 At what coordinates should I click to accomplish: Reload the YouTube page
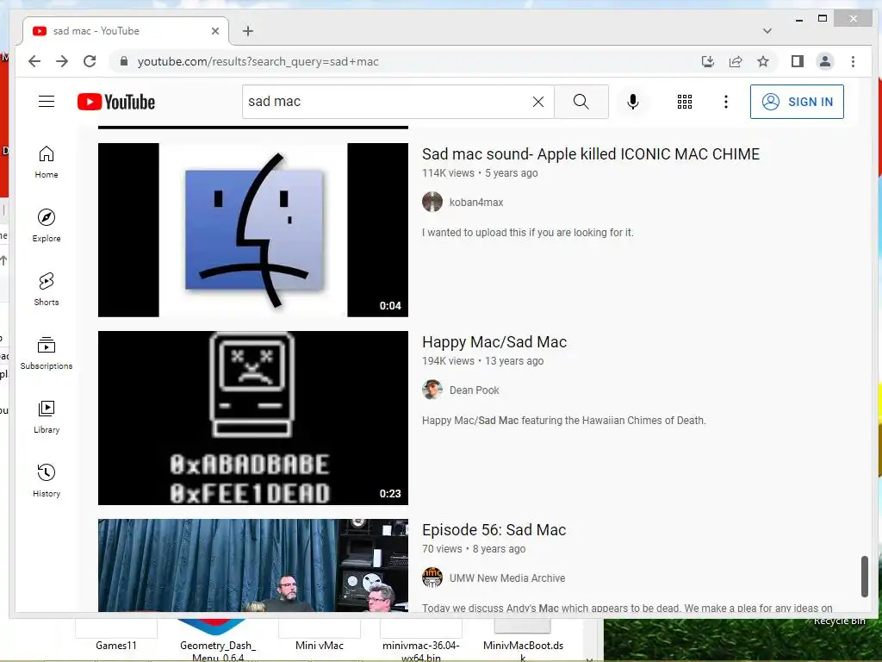pos(90,61)
